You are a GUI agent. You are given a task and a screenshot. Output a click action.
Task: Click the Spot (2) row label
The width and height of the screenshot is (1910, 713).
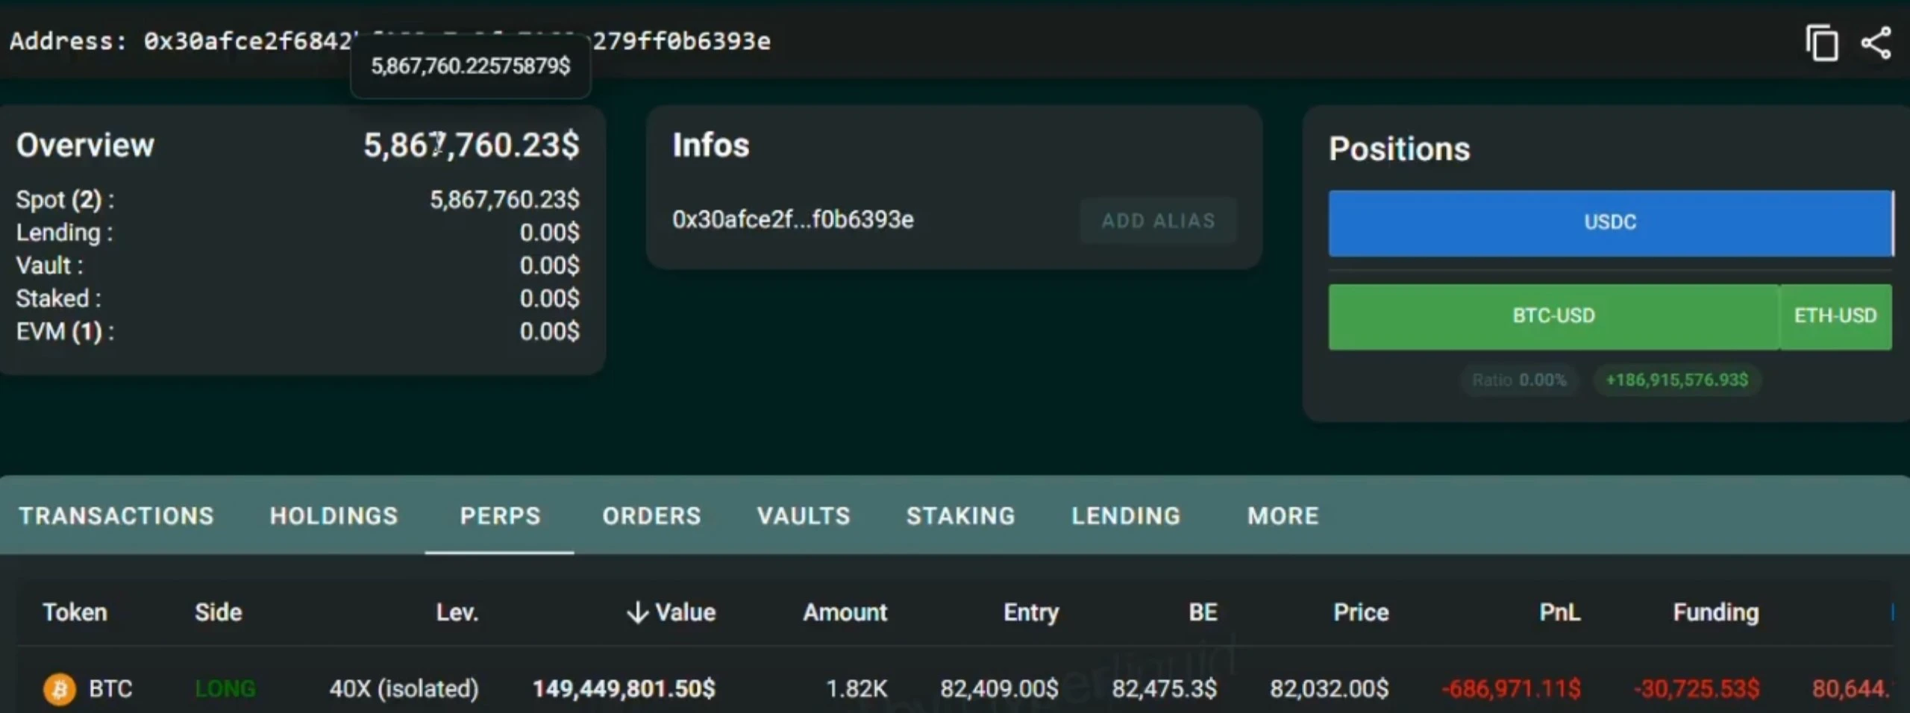pyautogui.click(x=65, y=200)
